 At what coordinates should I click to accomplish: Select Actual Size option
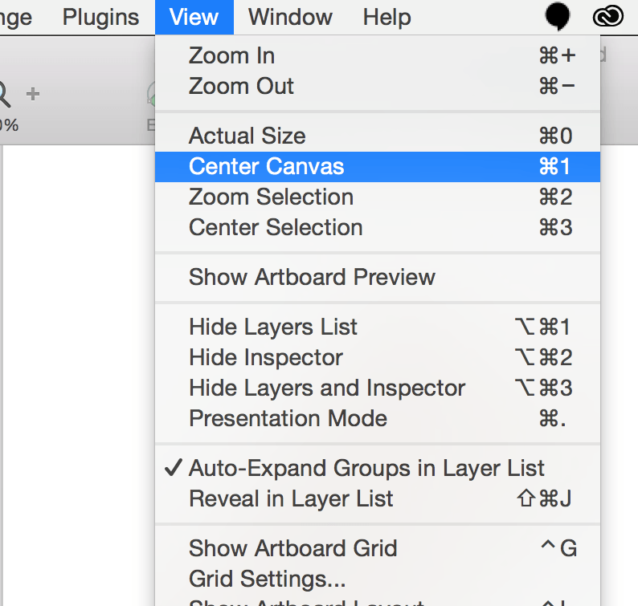[x=247, y=136]
